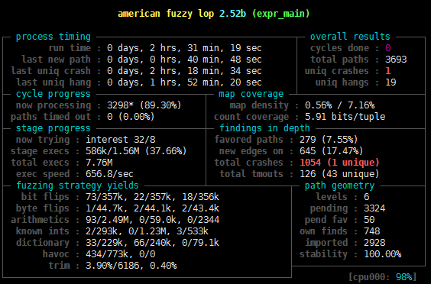This screenshot has height=284, width=431.
Task: Click new edges on value '645 (17.47%)'
Action: (331, 151)
